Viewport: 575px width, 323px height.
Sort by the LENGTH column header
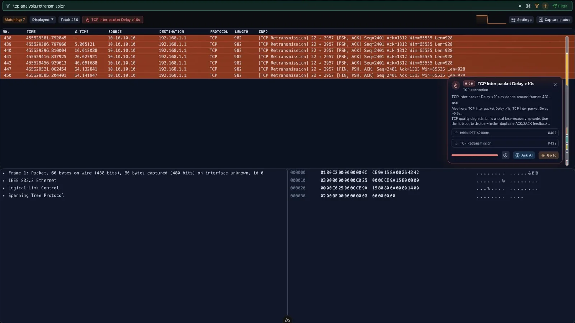click(x=241, y=32)
